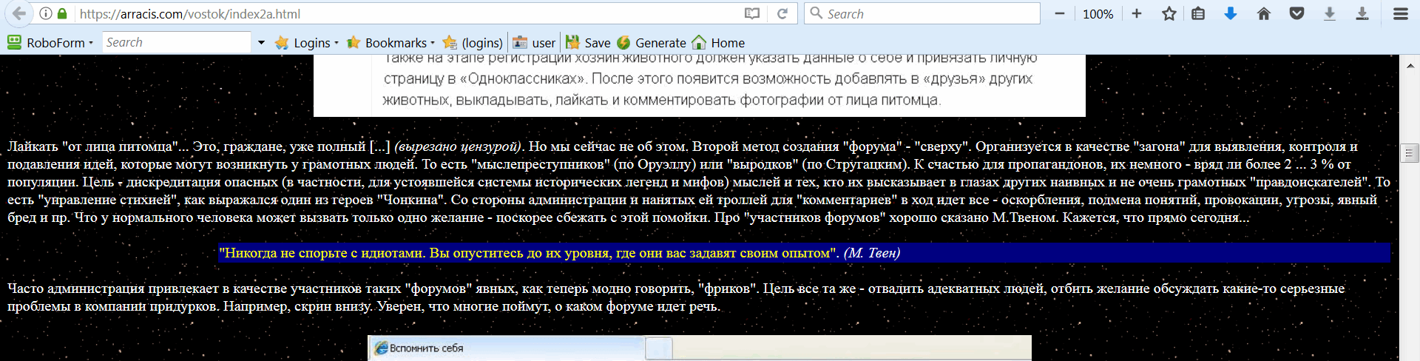Screen dimensions: 1420x361
Task: Open the RoboForm menu
Action: pos(50,43)
